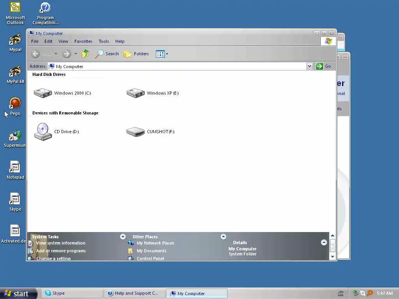Select the CD Drive (D:) icon
This screenshot has height=299, width=399.
pyautogui.click(x=43, y=132)
